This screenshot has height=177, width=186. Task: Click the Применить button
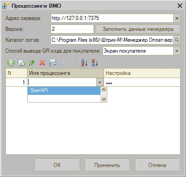tap(108, 165)
